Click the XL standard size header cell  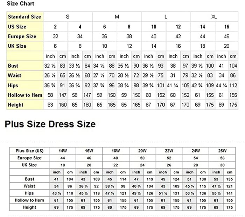click(214, 17)
